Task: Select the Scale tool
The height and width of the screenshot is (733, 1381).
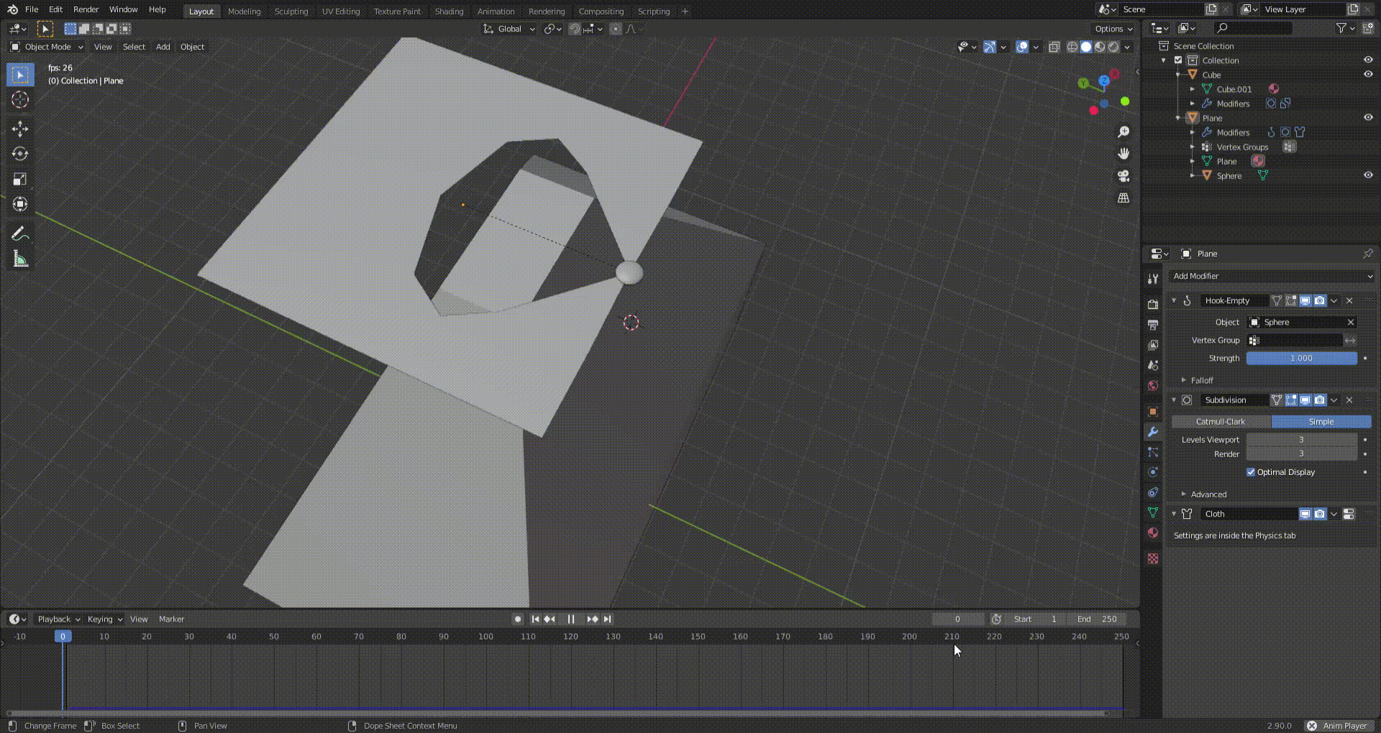Action: tap(19, 178)
